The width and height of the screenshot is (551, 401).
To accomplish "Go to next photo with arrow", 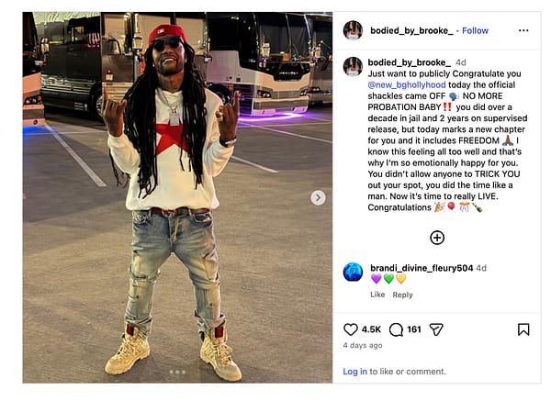I will click(318, 197).
